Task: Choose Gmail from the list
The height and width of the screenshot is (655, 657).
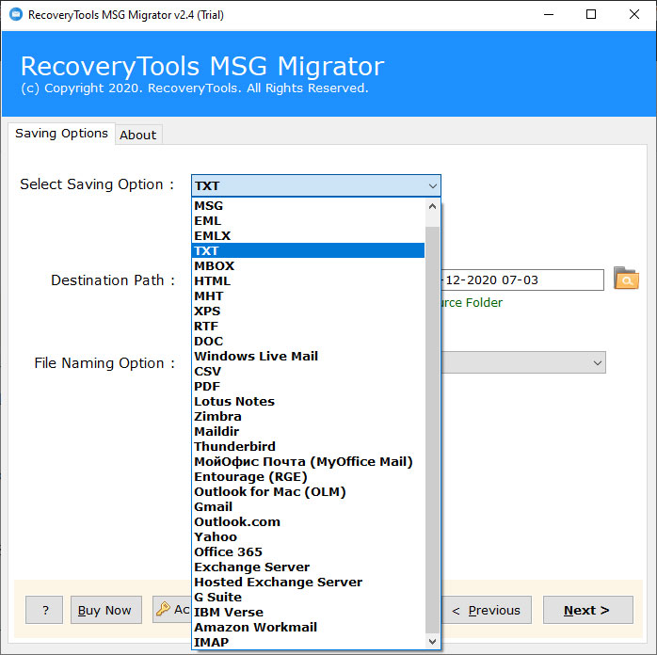Action: click(x=308, y=507)
